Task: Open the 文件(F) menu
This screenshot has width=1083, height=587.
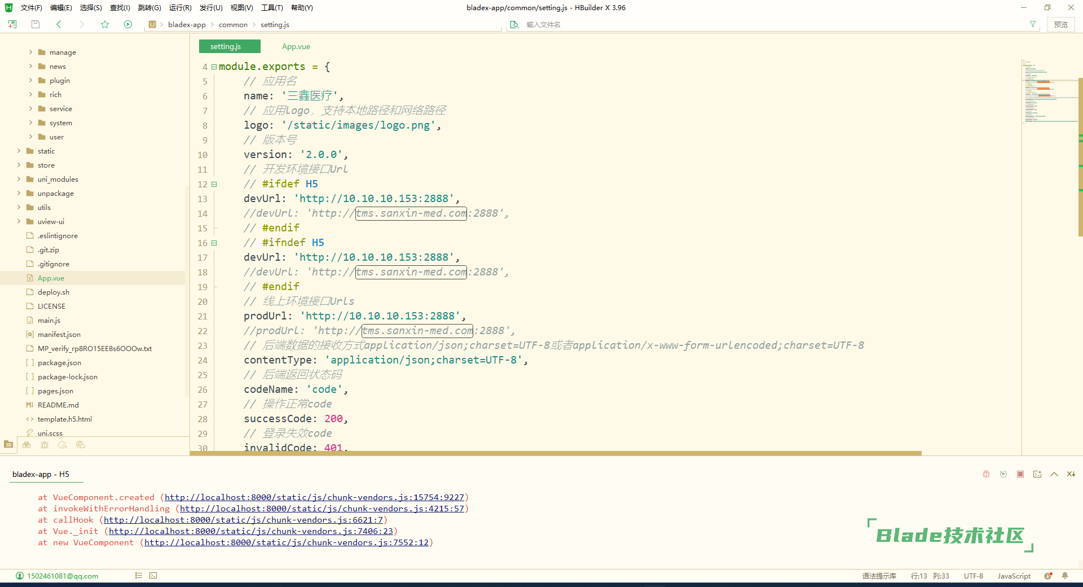Action: click(31, 7)
